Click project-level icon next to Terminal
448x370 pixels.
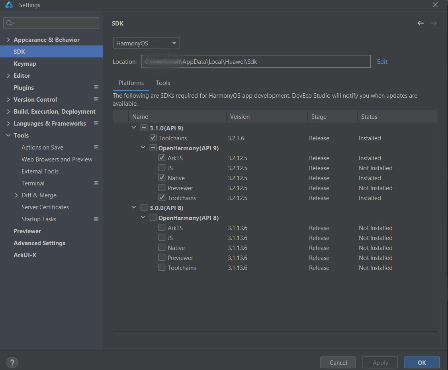[96, 183]
